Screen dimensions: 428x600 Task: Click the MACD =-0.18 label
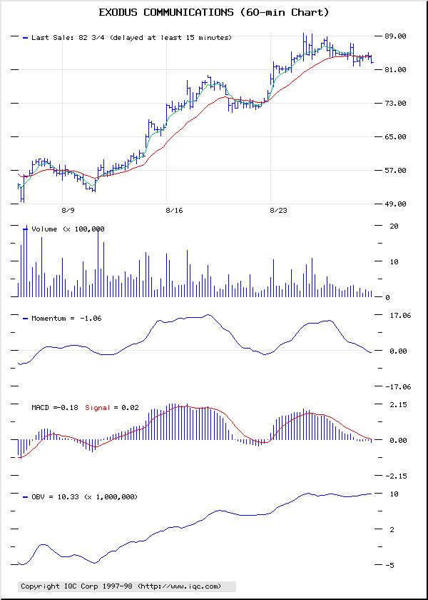tap(55, 408)
